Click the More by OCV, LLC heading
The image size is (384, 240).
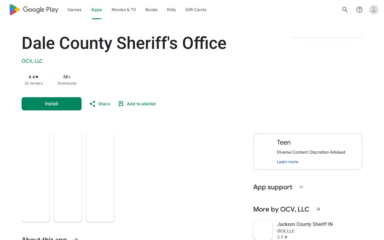281,209
